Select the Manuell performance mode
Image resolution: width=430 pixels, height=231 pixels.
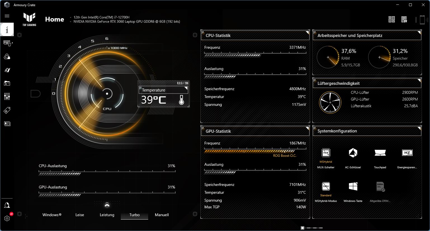click(x=162, y=215)
